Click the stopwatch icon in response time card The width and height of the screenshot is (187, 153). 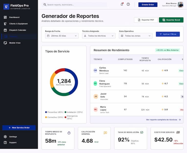pyautogui.click(x=69, y=133)
